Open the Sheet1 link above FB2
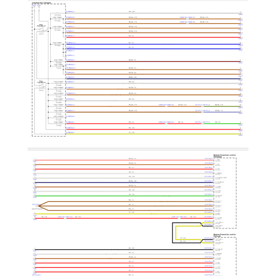The height and width of the screenshot is (276, 276). [x=39, y=5]
